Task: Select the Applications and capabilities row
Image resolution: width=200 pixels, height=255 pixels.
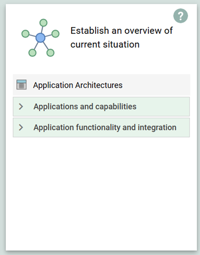Action: pyautogui.click(x=101, y=106)
